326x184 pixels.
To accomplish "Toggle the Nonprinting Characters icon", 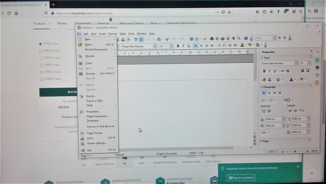I will (x=233, y=38).
